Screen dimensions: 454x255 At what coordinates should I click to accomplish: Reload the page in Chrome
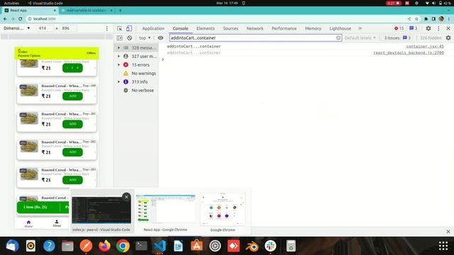[21, 19]
